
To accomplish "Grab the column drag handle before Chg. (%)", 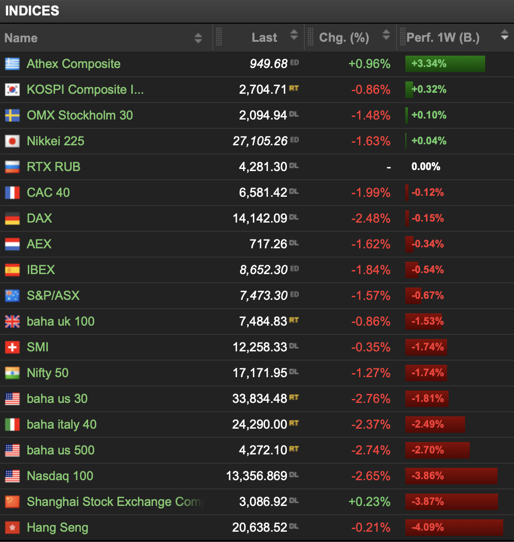I will coord(311,37).
